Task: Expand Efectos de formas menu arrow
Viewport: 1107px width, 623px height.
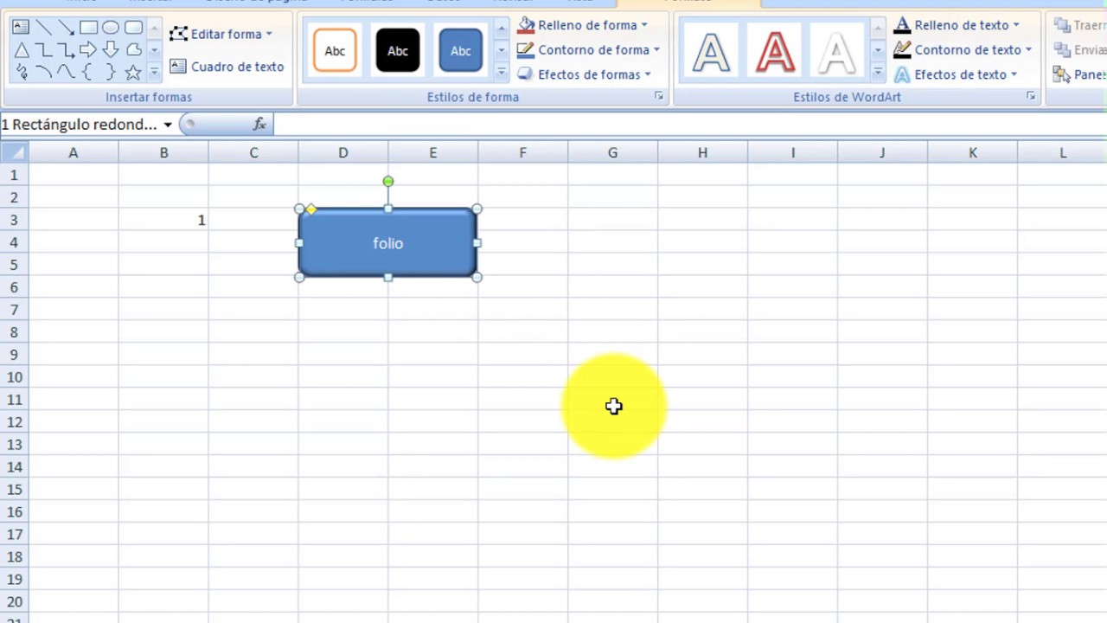Action: [x=647, y=74]
